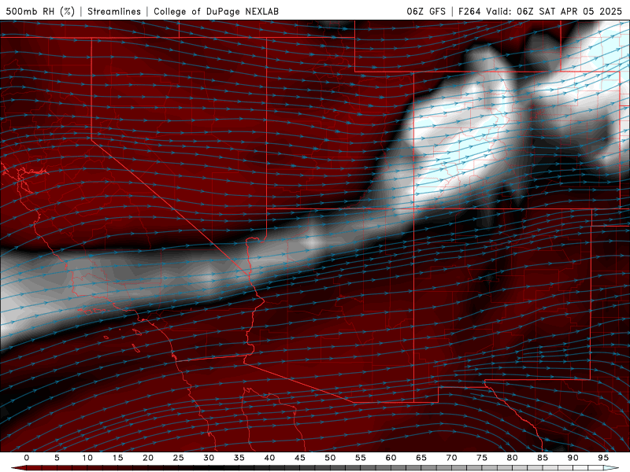Screen dimensions: 630x472
Task: Click the '75' colorbar scale label
Action: [481, 458]
